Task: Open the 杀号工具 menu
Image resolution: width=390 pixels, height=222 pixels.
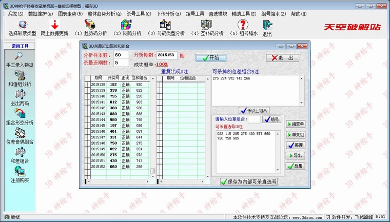Action: pos(137,13)
